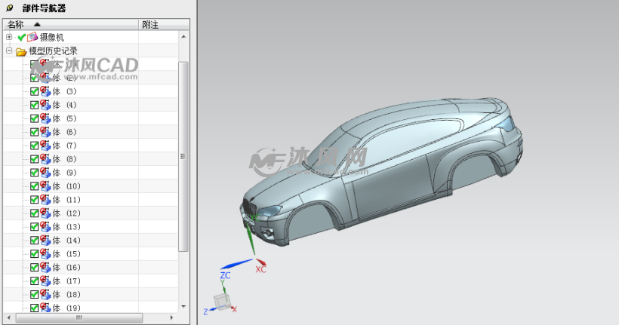
Task: Click the body feature icon of 体 (12)
Action: (45, 213)
